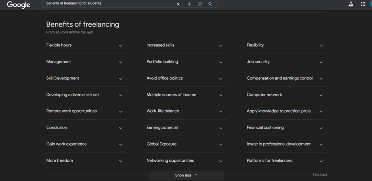Expand the Financial cushioning chevron
Viewport: 372px width, 181px height.
coord(321,128)
